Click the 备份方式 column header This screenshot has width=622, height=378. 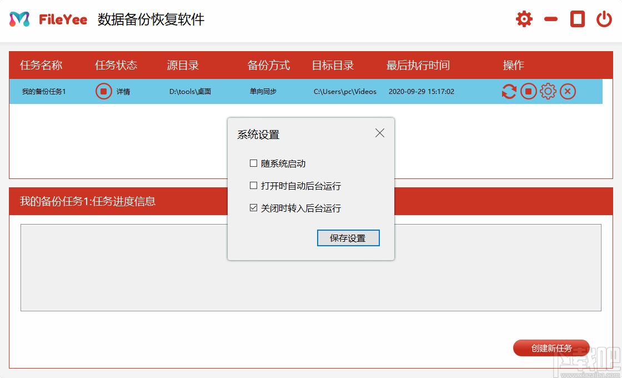click(x=269, y=65)
